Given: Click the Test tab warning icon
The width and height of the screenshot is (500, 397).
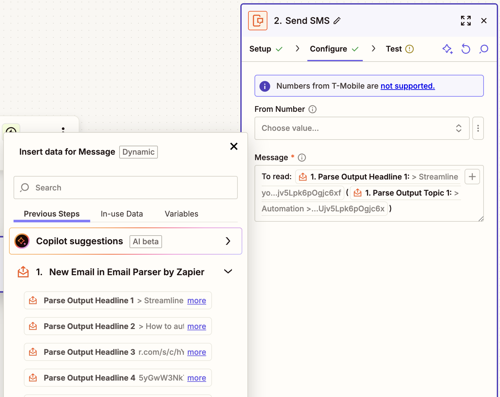Looking at the screenshot, I should click(409, 49).
